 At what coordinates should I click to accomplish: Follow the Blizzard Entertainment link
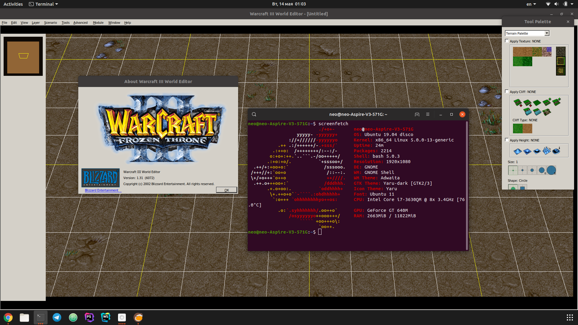point(101,190)
